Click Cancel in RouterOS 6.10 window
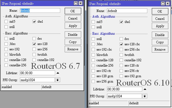Viewport: 172px width, 108px height. [160, 19]
